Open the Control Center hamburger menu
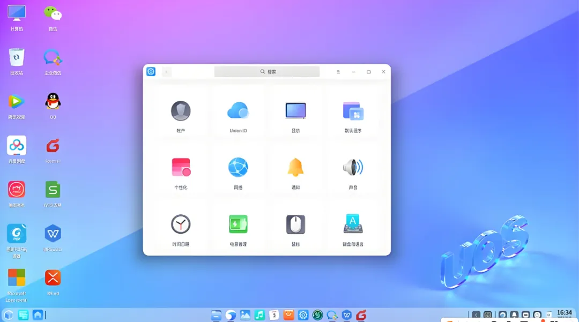579x322 pixels. [x=338, y=72]
